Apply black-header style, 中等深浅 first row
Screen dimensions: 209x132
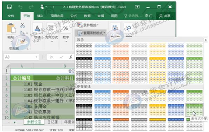point(84,96)
